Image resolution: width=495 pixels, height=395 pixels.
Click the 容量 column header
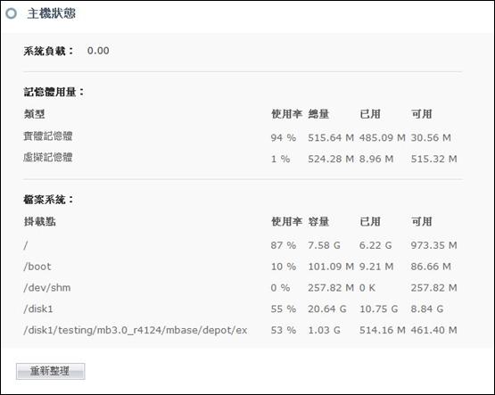click(x=318, y=222)
